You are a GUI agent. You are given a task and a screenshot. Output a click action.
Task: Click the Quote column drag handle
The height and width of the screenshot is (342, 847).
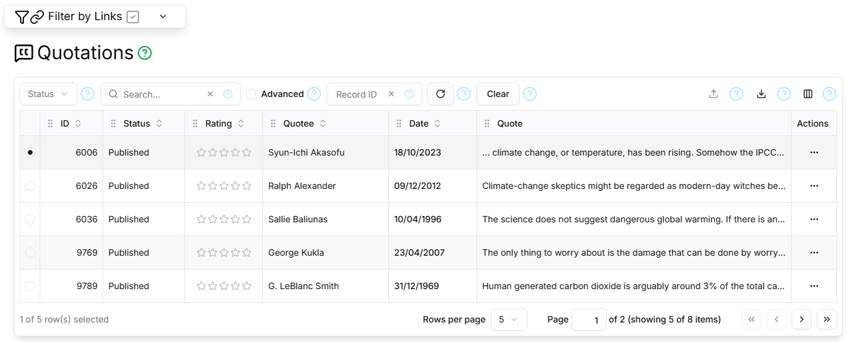487,123
